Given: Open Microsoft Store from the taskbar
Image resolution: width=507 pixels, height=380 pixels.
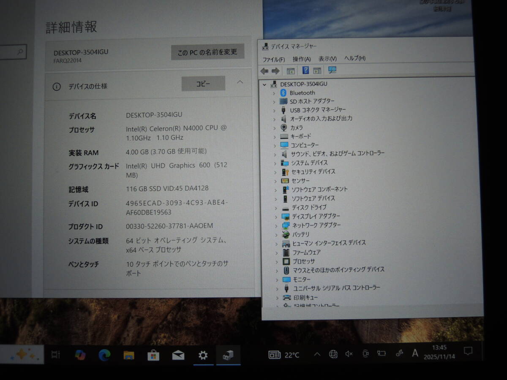Looking at the screenshot, I should click(153, 355).
